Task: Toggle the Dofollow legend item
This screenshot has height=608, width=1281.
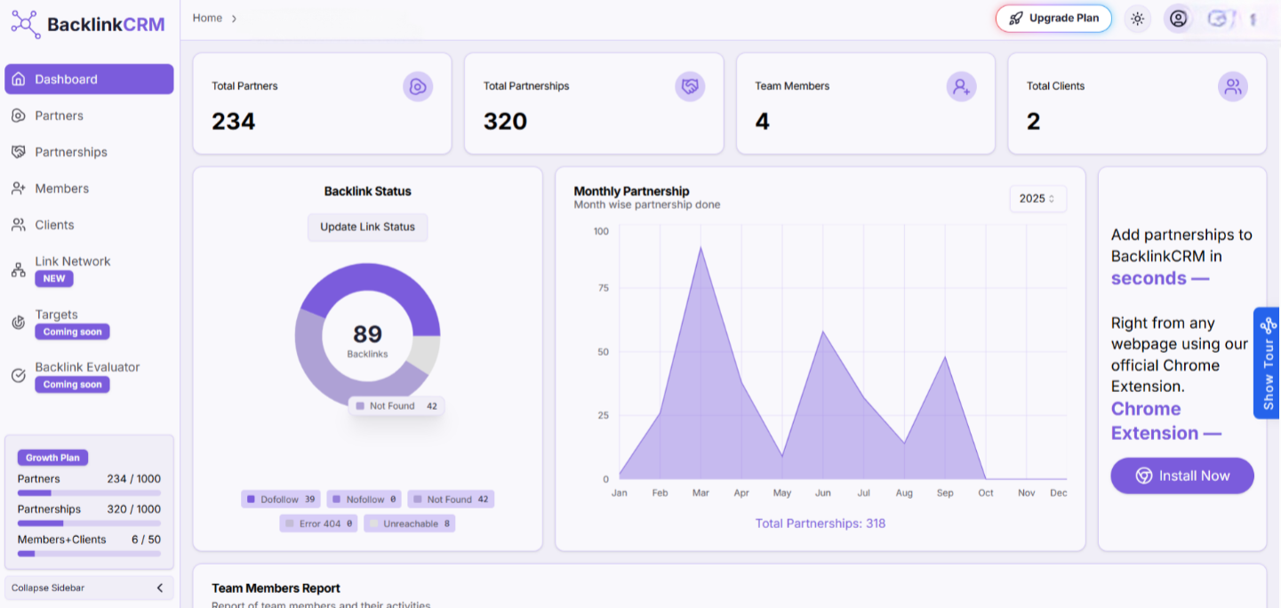Action: click(x=281, y=500)
